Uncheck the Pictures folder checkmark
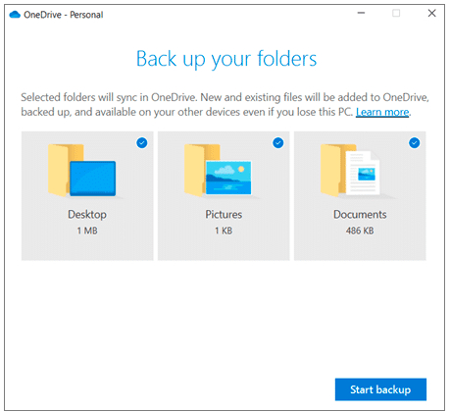The height and width of the screenshot is (412, 450). point(278,143)
